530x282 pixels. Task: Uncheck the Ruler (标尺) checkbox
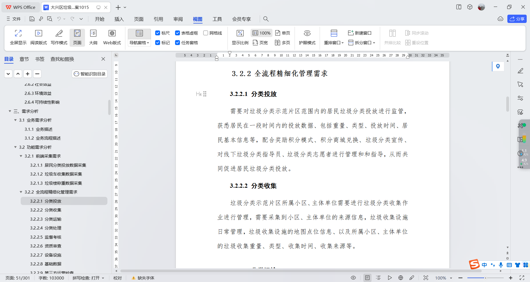tap(158, 33)
